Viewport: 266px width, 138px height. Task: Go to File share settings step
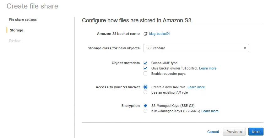pos(23,19)
